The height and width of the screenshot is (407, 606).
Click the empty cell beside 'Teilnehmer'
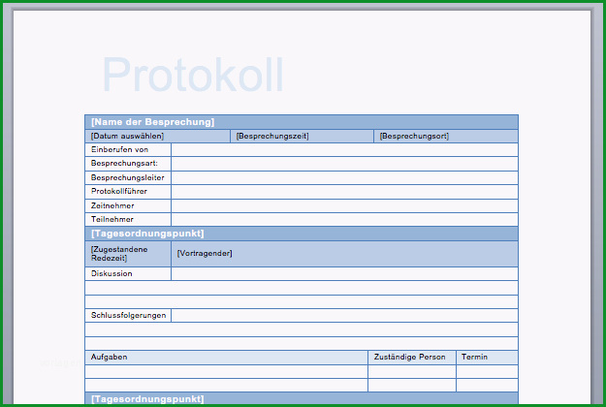(344, 219)
